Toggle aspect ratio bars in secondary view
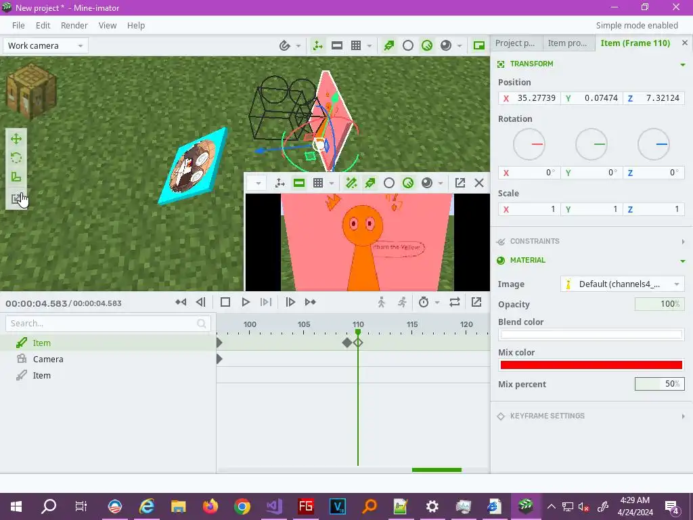This screenshot has width=693, height=520. (299, 183)
